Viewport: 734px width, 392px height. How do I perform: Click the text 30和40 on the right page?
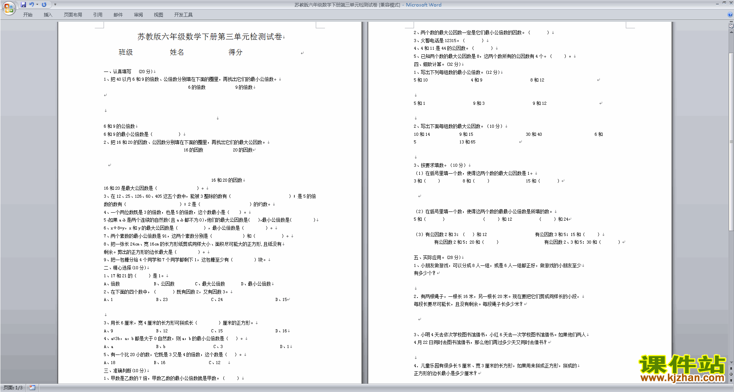coord(534,135)
